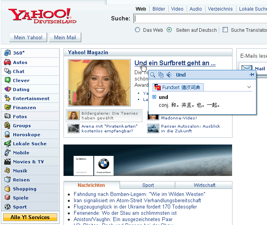Open headline 'Und ein Surfbrett geht an ...'
The image size is (267, 225).
point(175,63)
